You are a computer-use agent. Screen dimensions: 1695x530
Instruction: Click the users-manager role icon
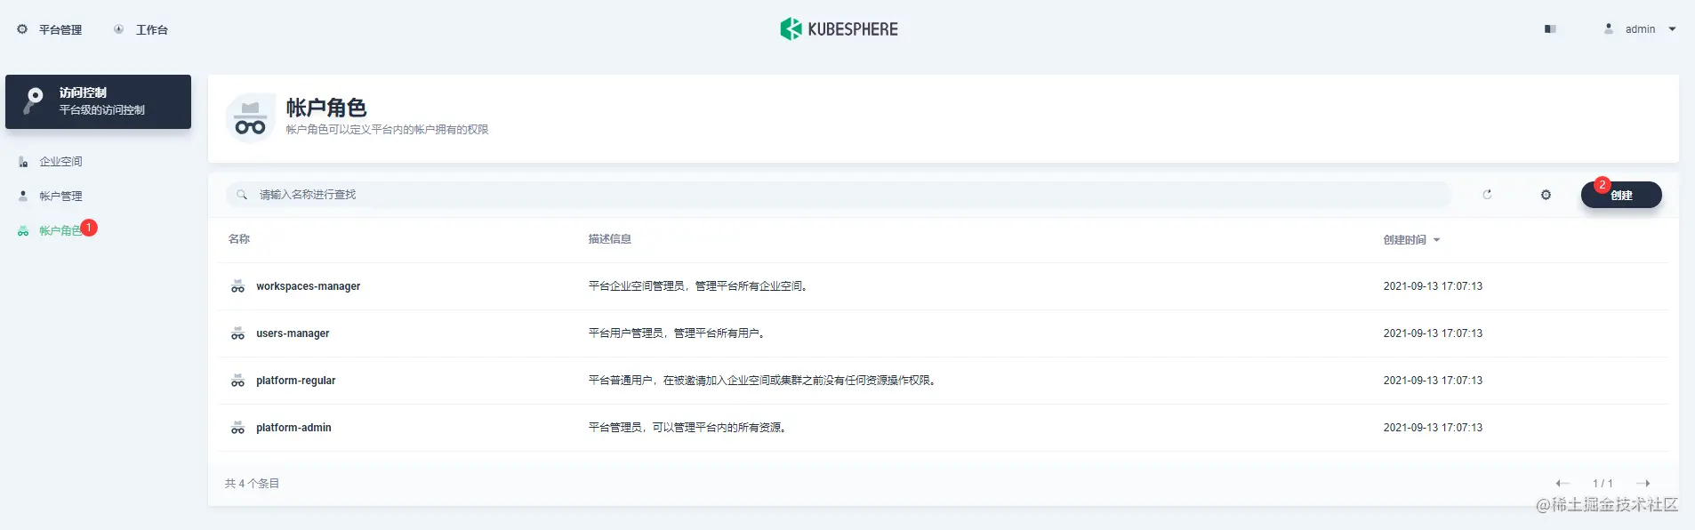coord(237,333)
